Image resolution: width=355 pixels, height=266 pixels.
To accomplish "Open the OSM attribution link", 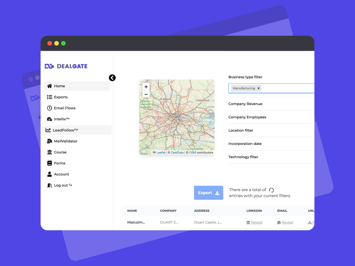I will 192,153.
